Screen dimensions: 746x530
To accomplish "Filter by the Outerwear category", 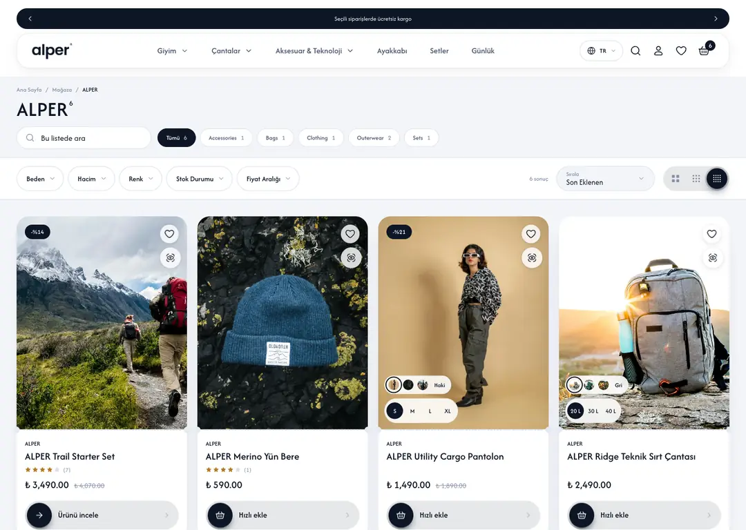I will pos(374,138).
